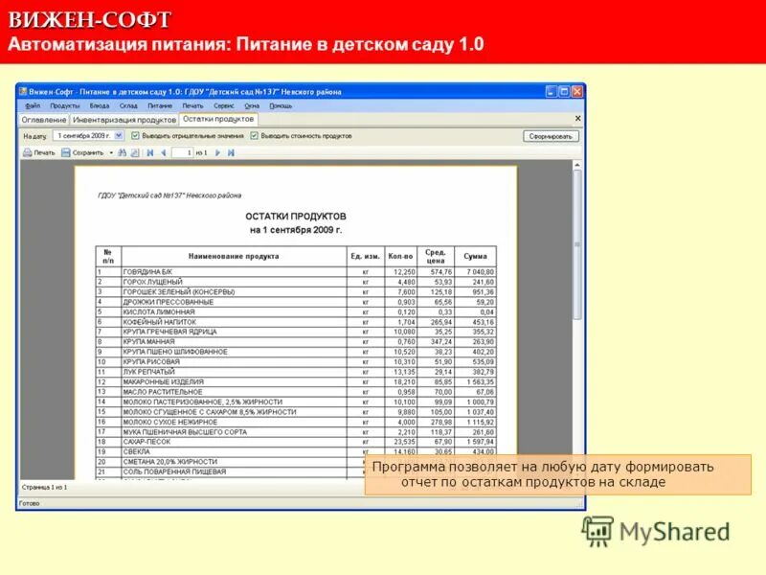Click the Готово status bar entry
Viewport: 766px width, 575px height.
pos(29,504)
